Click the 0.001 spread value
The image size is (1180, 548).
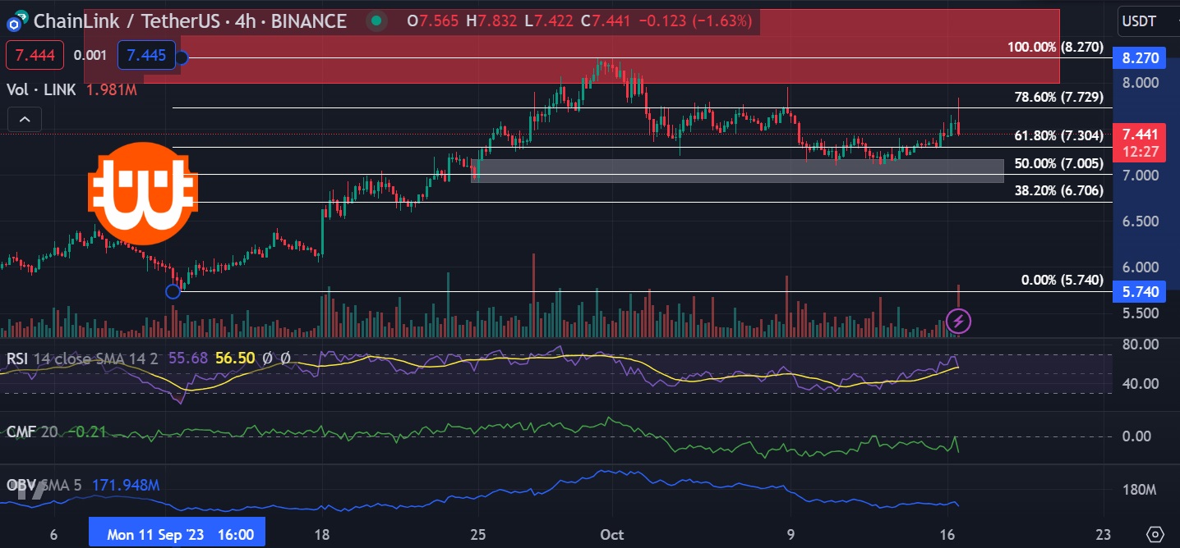click(90, 56)
